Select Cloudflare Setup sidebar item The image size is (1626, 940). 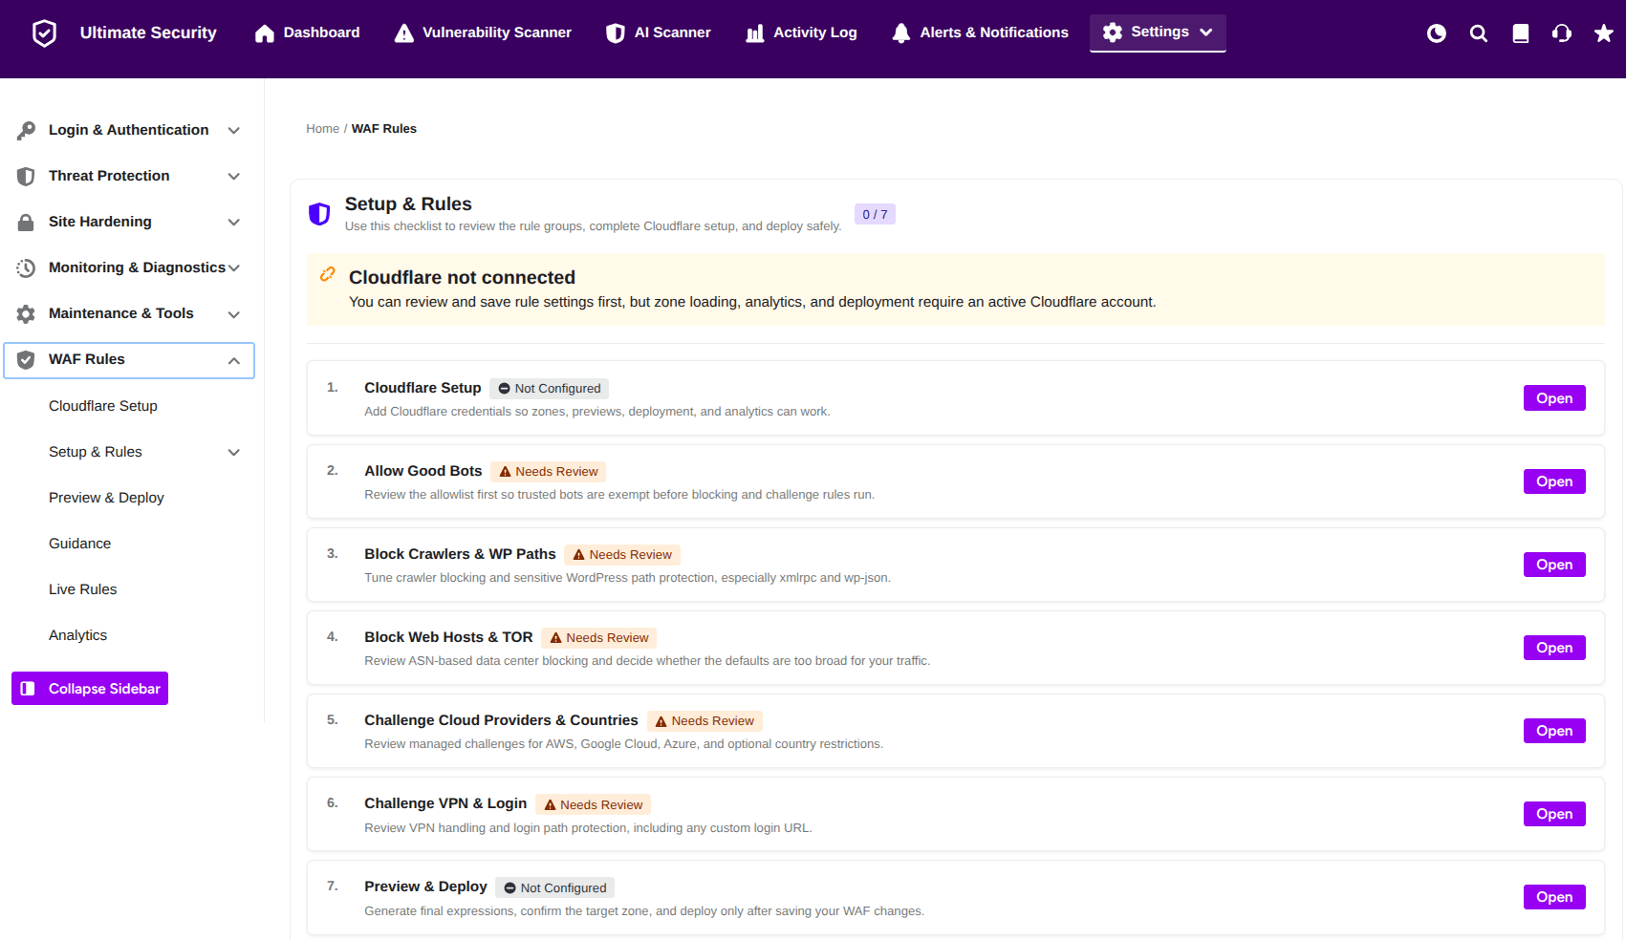pos(103,406)
